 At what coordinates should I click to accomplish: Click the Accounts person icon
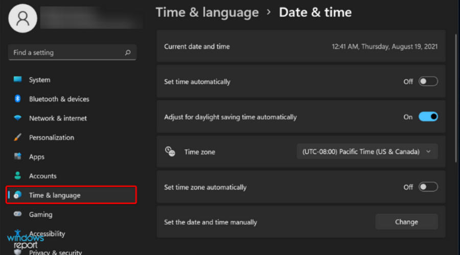pyautogui.click(x=18, y=176)
